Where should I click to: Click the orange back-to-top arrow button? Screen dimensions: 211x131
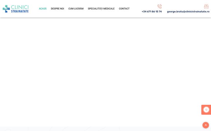[x=206, y=125]
